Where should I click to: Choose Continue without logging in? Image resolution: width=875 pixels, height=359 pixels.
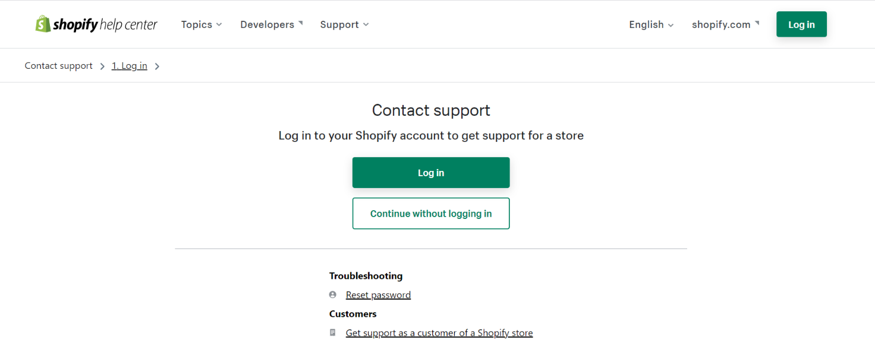431,214
